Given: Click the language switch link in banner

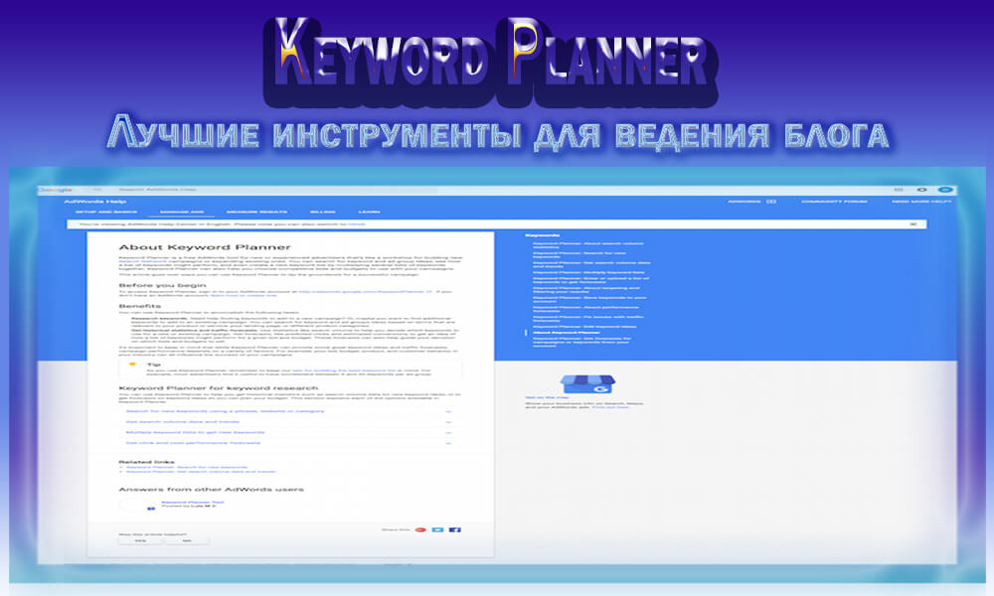Looking at the screenshot, I should (x=357, y=224).
